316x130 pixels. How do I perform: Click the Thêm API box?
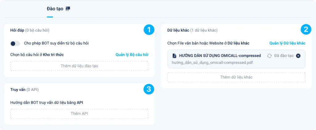[79, 113]
